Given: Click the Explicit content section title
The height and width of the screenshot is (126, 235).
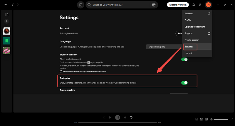Looking at the screenshot, I should pos(68,55).
